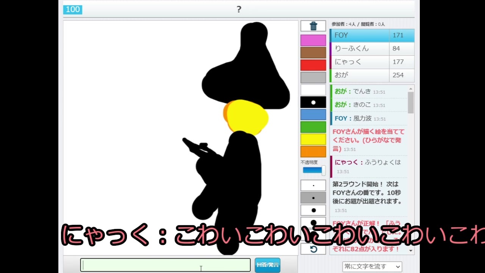485x273 pixels.
Task: Select player FOY in participant list
Action: pyautogui.click(x=360, y=35)
